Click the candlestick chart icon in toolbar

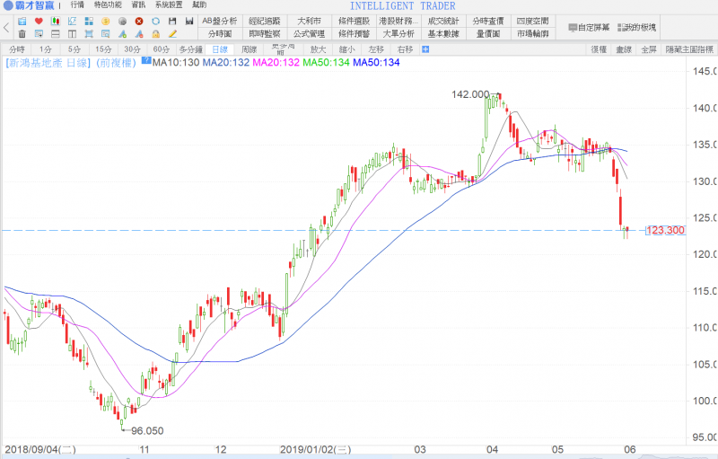point(56,21)
